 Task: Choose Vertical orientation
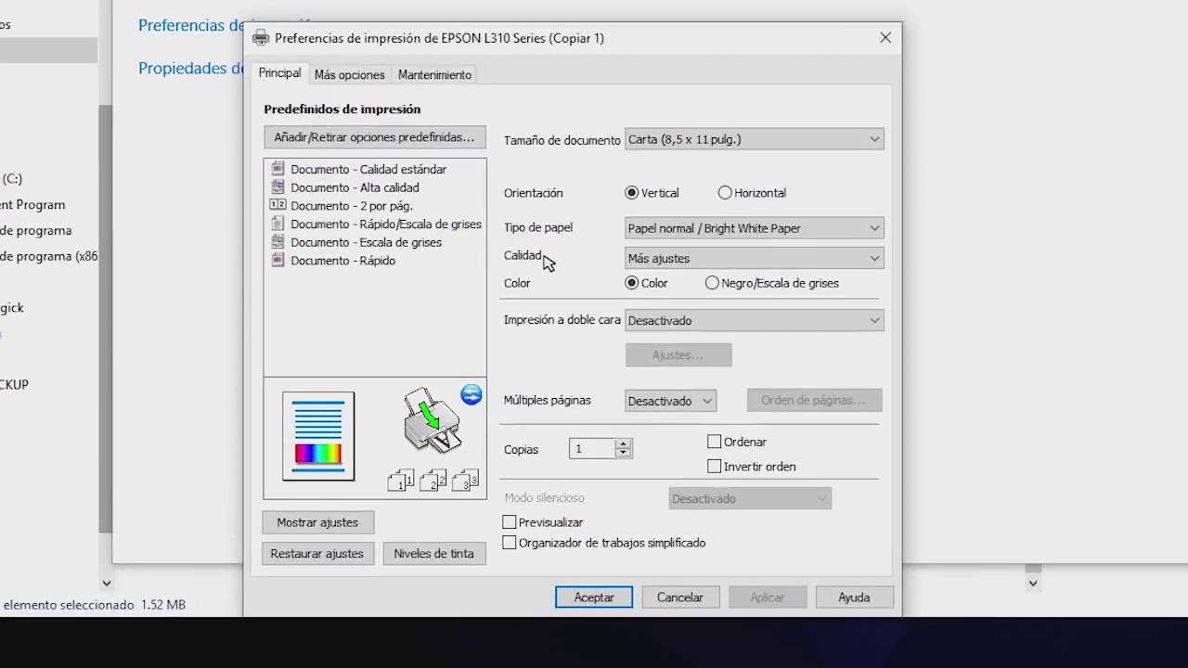pyautogui.click(x=632, y=193)
